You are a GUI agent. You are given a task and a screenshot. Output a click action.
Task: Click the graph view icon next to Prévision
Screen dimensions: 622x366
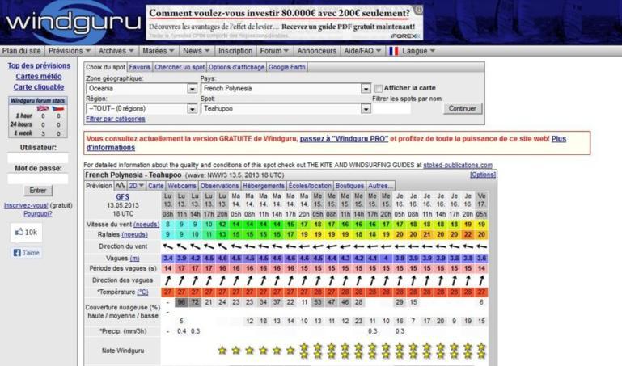pyautogui.click(x=121, y=185)
